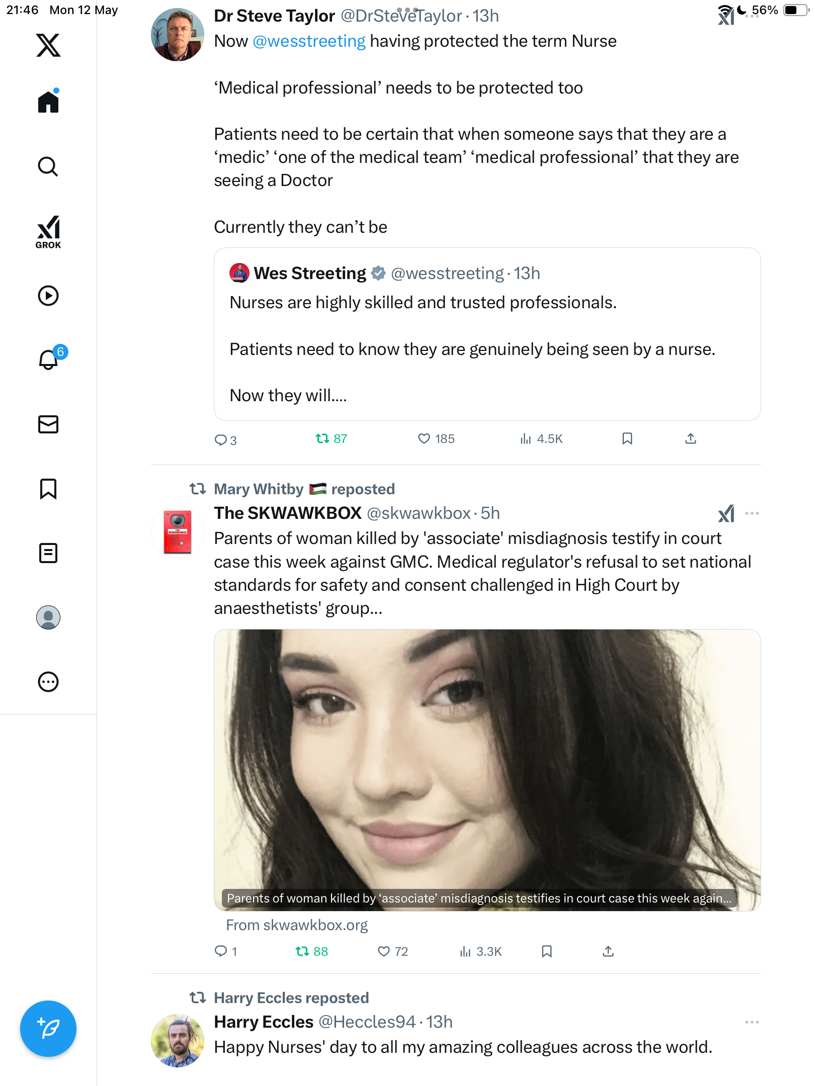Open SKWAWKBOX article image preview

tap(487, 770)
